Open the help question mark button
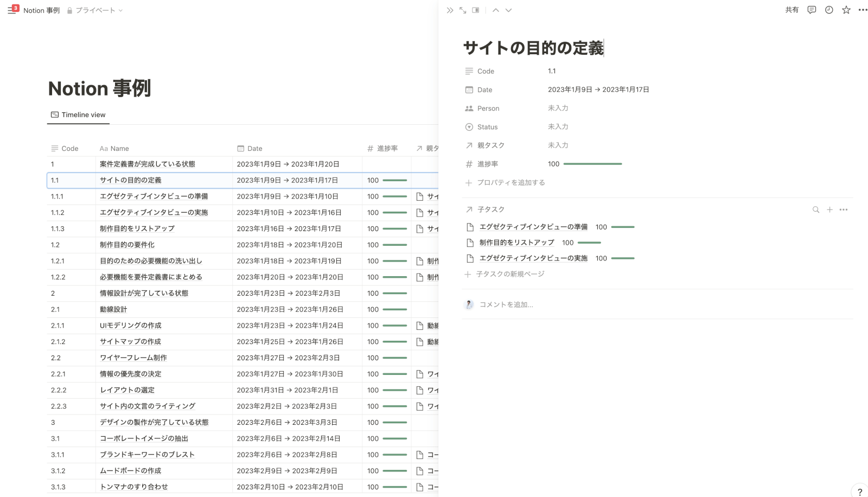Image resolution: width=868 pixels, height=497 pixels. (x=860, y=492)
